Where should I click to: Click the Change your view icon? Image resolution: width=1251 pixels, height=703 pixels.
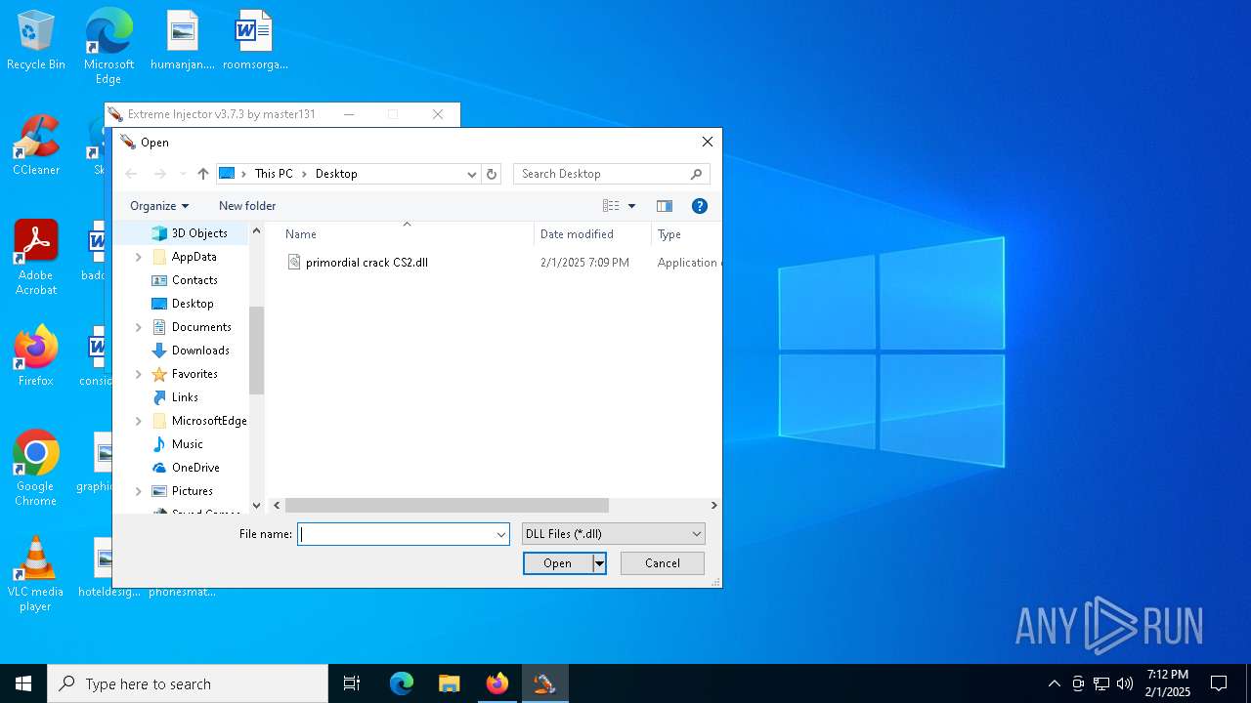[611, 206]
